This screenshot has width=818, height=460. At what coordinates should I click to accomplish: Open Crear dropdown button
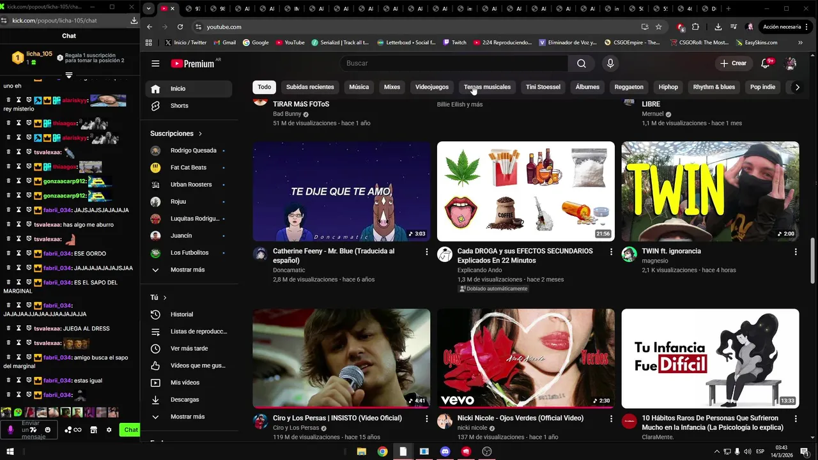coord(733,63)
